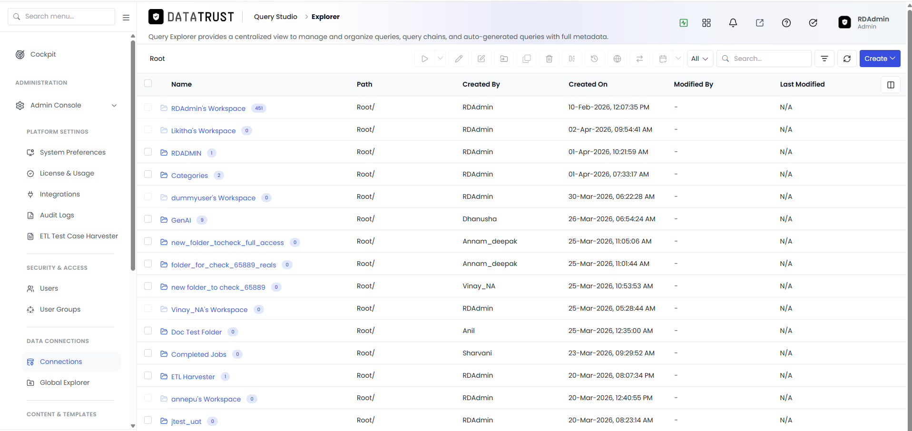Click the circular check status icon
The image size is (912, 431).
point(813,23)
